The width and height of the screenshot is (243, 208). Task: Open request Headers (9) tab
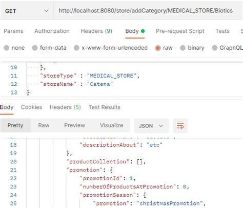pyautogui.click(x=96, y=31)
